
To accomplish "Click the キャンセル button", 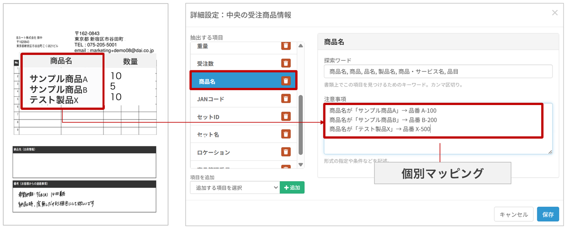I will click(513, 215).
